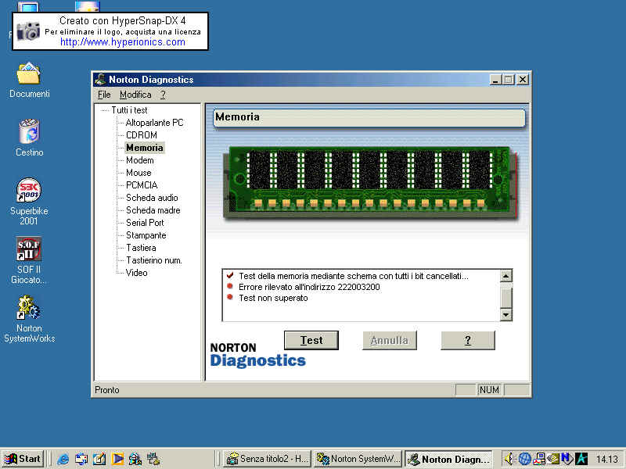Switch to Senza titolo2 taskbar window
This screenshot has width=626, height=469.
(x=267, y=459)
